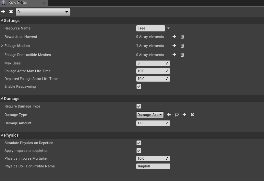Image resolution: width=264 pixels, height=181 pixels.
Task: Click the Max Uses value field
Action: coord(153,63)
